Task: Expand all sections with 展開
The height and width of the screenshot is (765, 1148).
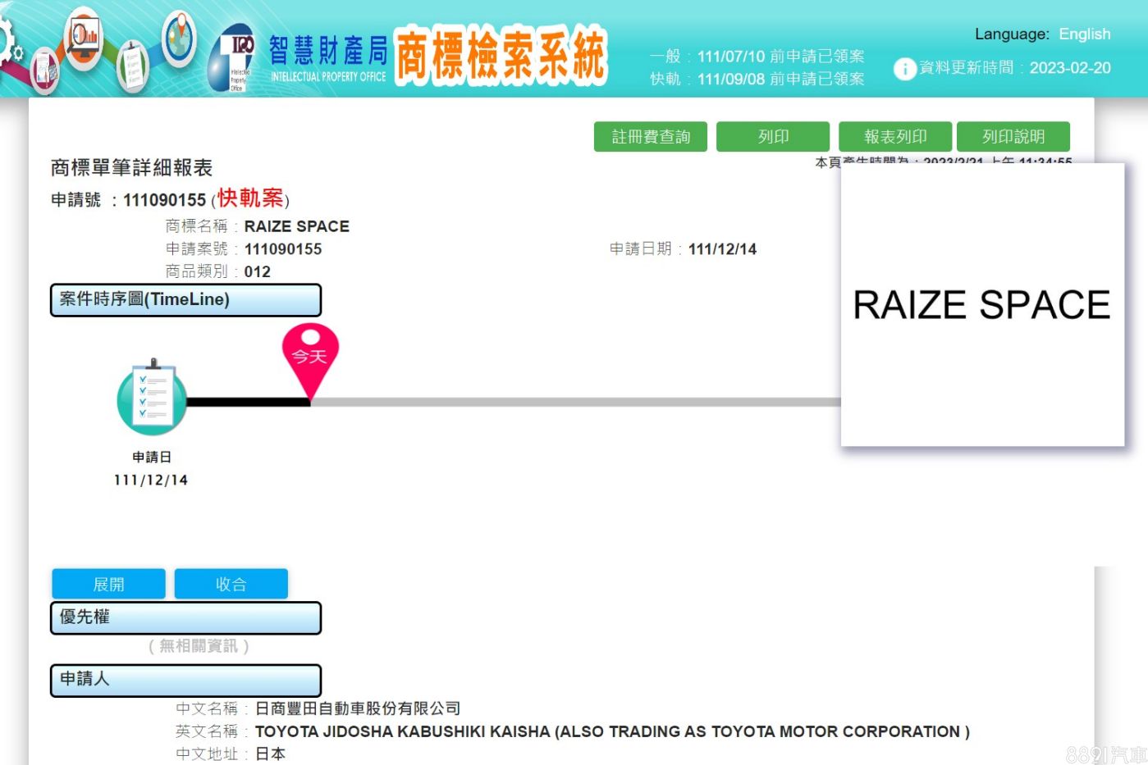Action: click(x=108, y=584)
